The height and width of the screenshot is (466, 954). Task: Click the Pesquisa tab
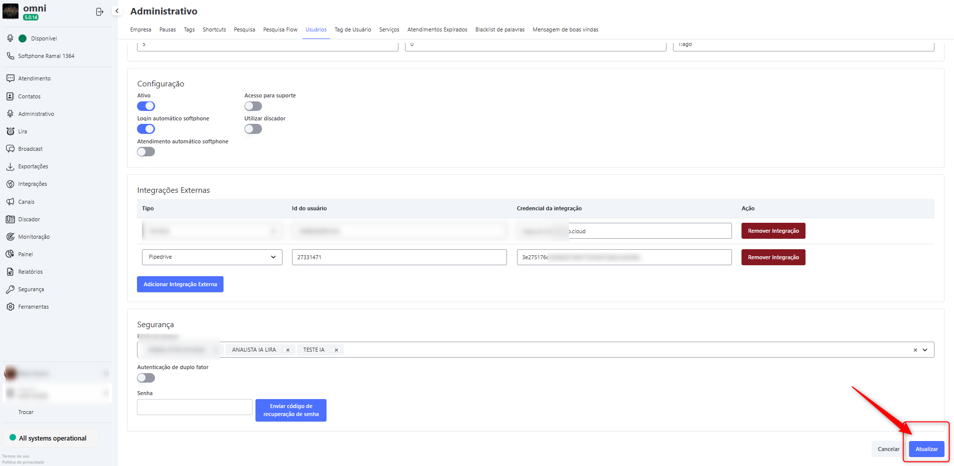[x=244, y=29]
